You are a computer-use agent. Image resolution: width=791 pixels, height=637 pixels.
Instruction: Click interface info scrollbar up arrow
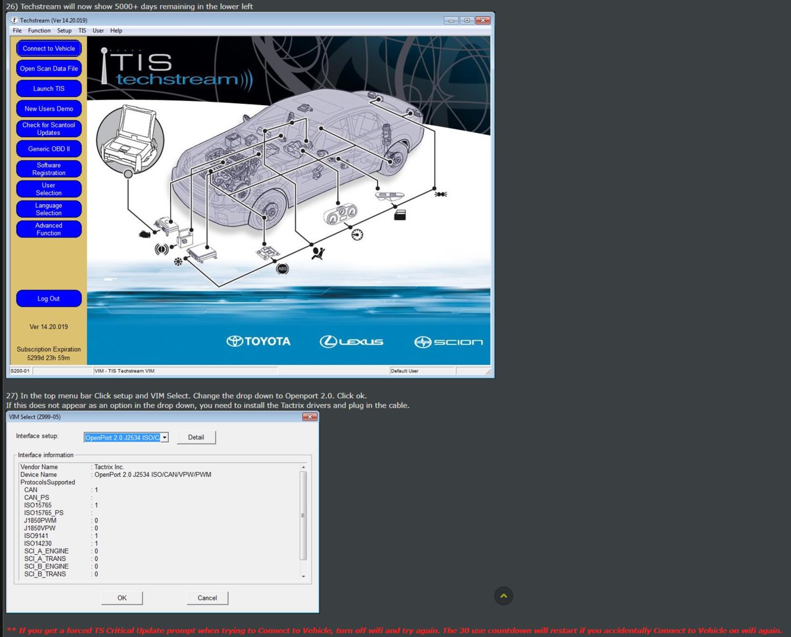coord(303,467)
